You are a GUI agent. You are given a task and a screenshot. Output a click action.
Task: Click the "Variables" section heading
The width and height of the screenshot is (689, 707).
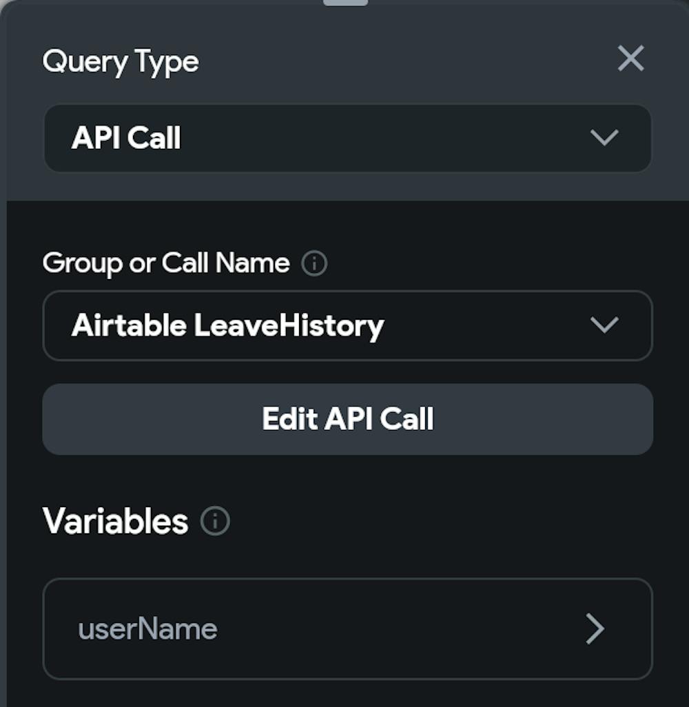pos(115,521)
